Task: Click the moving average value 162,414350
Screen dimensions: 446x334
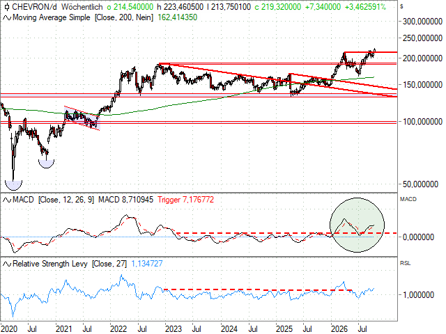Action: pos(177,17)
